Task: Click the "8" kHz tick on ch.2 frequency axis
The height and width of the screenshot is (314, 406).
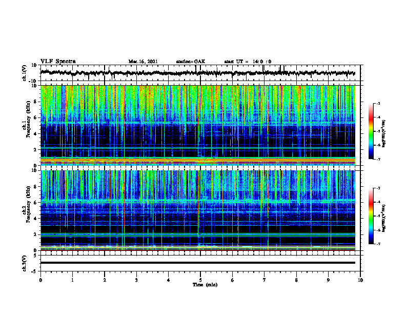Action: point(36,187)
